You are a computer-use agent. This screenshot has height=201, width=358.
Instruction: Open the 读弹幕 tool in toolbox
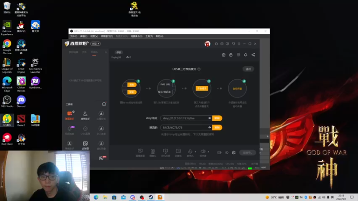pyautogui.click(x=85, y=145)
